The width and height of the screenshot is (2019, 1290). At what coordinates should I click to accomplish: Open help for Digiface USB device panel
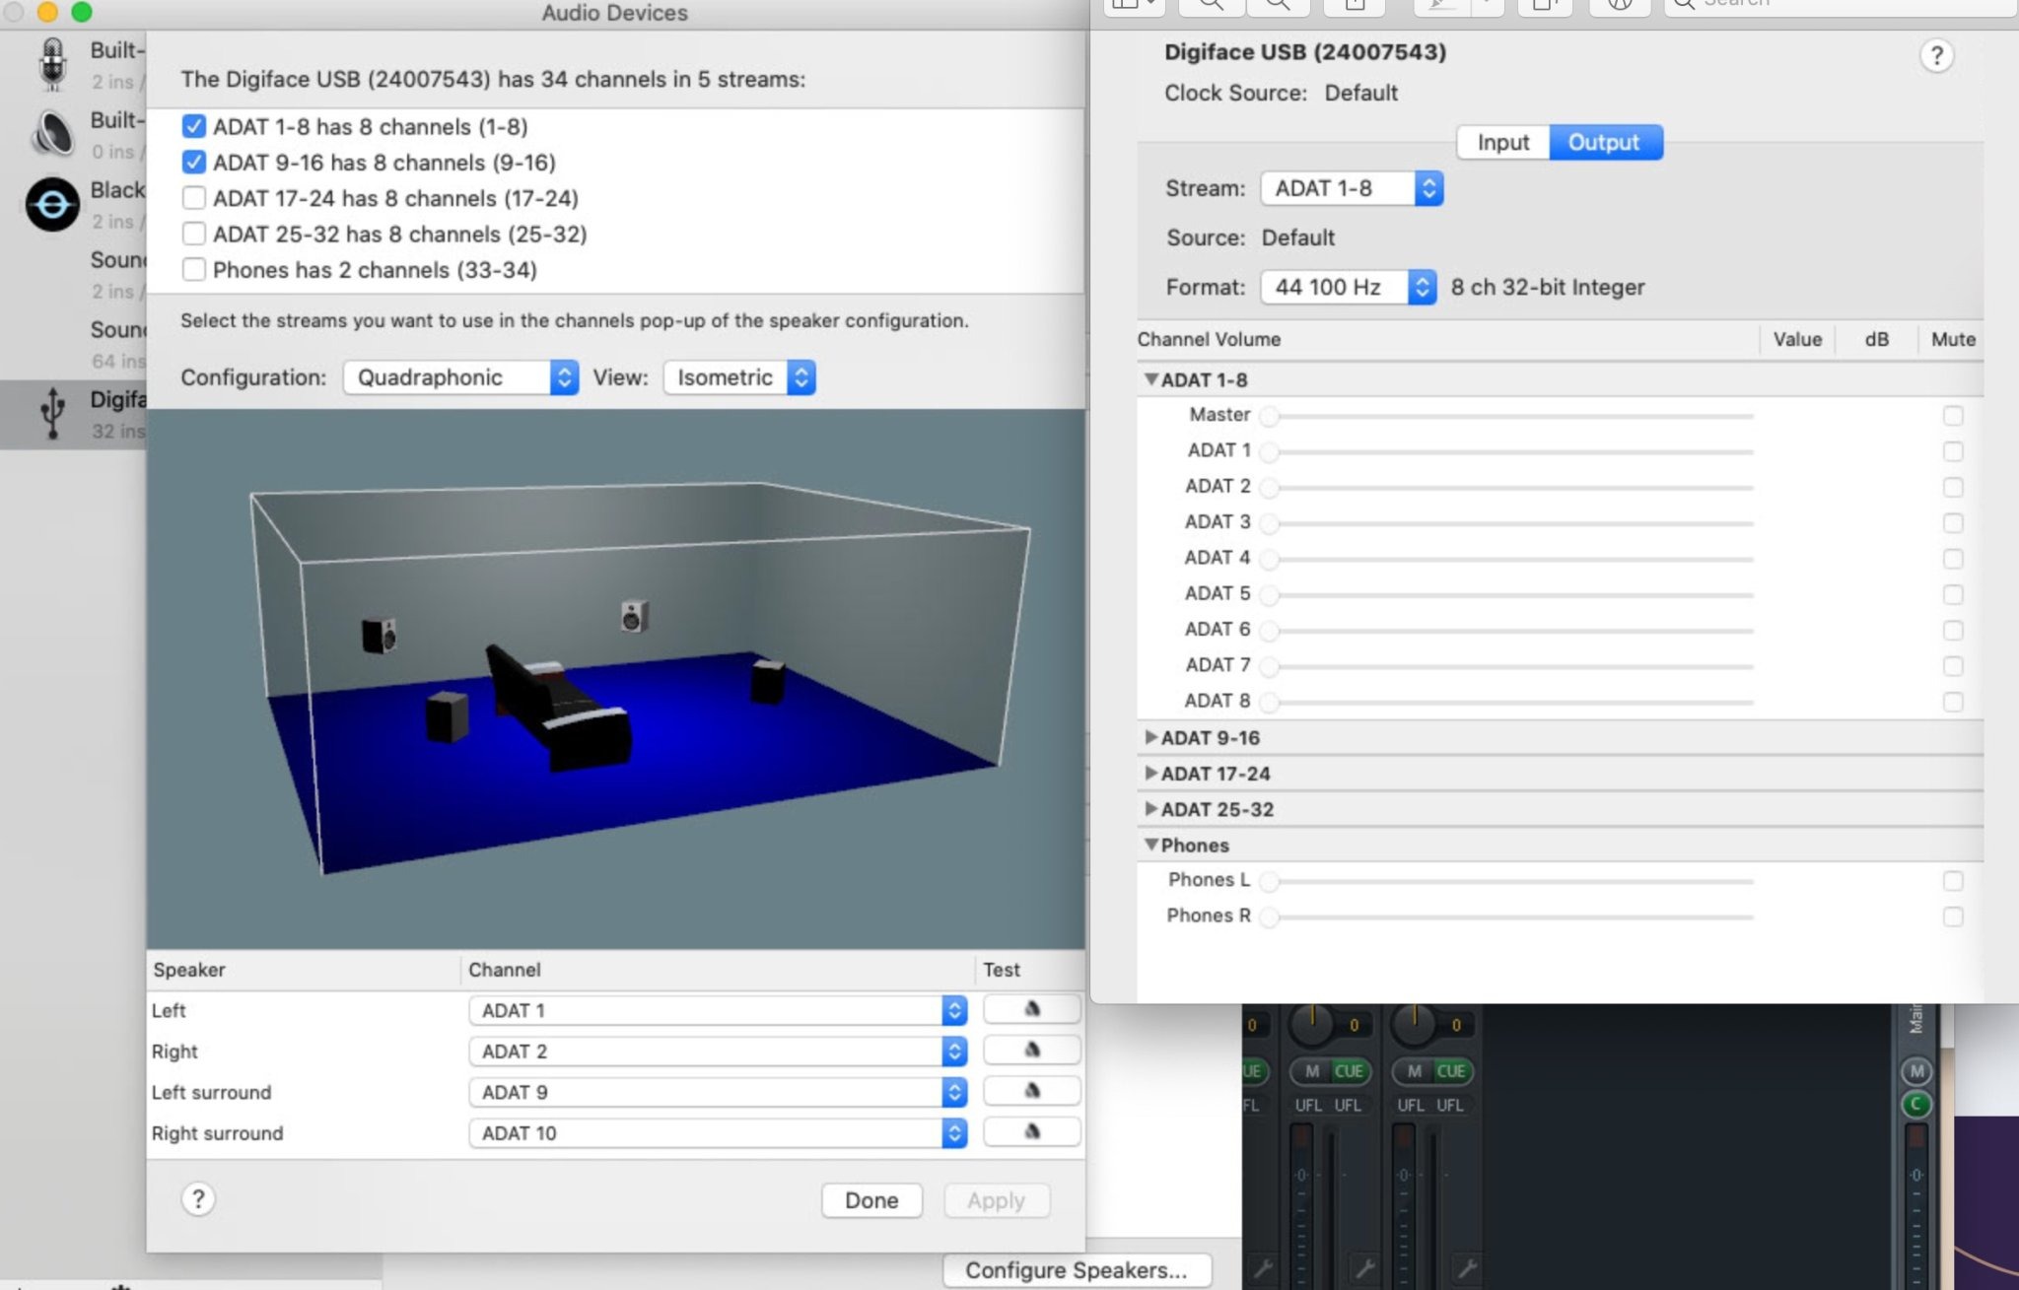point(1936,56)
